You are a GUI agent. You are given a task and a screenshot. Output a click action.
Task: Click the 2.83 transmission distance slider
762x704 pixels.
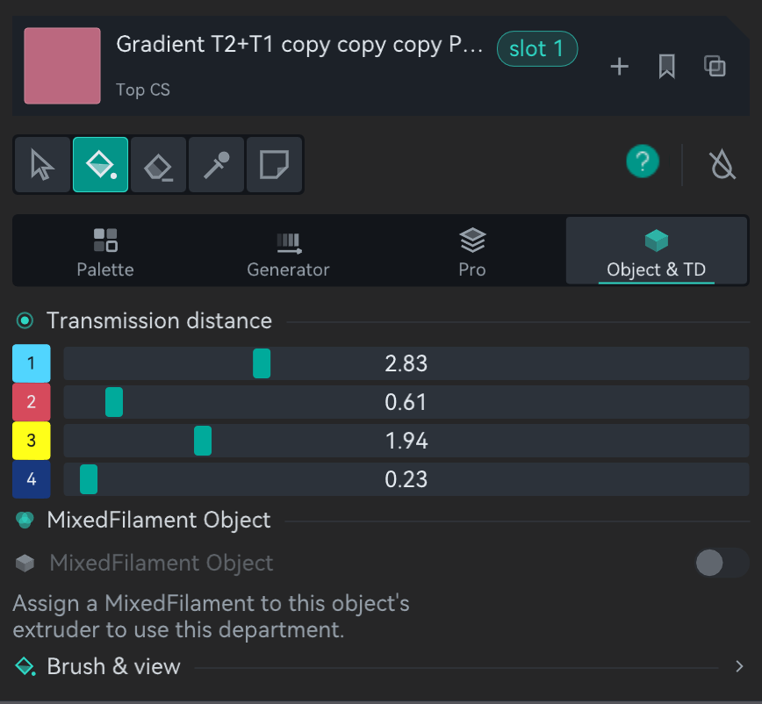pos(406,363)
